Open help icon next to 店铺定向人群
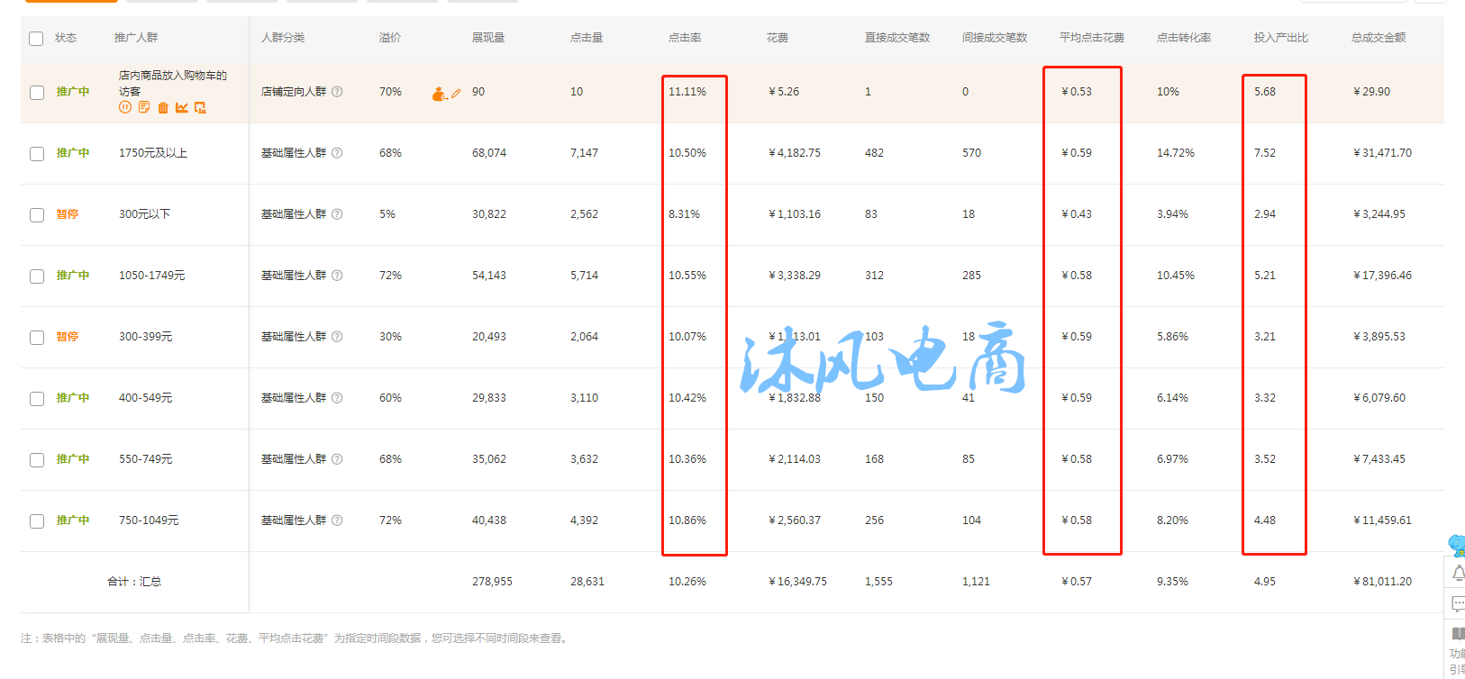 coord(337,92)
